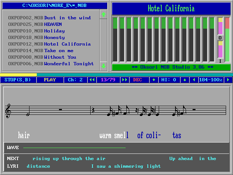Click the file name OKPOP006.NOB
Screen dimensions: 233x175
point(26,64)
